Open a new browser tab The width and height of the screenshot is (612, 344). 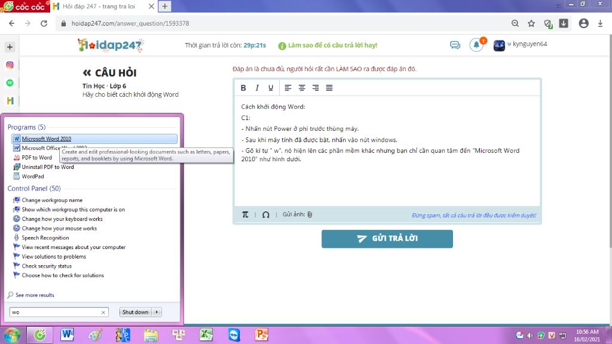click(x=165, y=6)
